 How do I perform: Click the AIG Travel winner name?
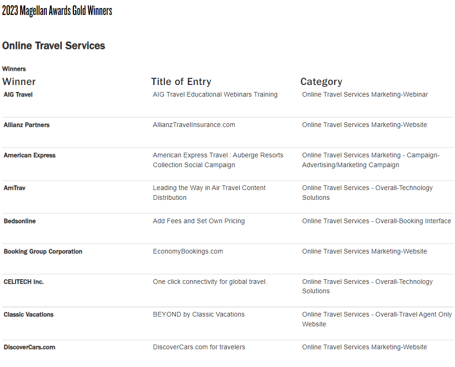[18, 95]
